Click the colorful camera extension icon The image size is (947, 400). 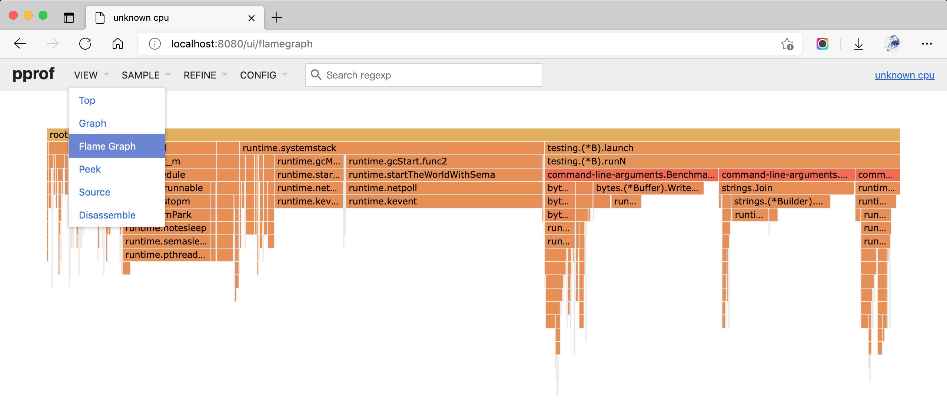point(822,44)
